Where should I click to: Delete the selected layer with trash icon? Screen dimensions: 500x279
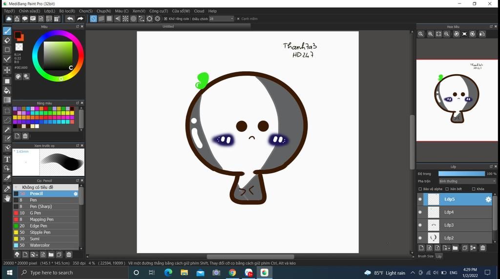[x=483, y=248]
